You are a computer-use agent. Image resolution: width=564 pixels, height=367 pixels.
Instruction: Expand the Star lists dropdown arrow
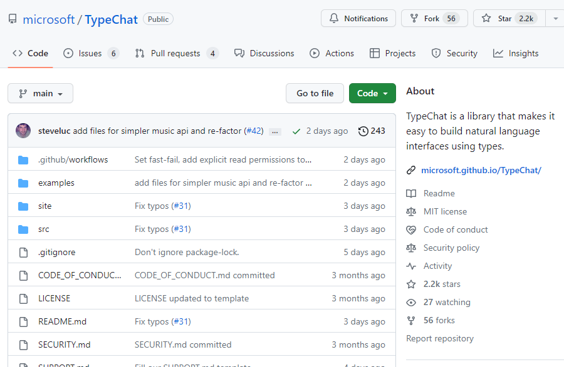(x=555, y=18)
